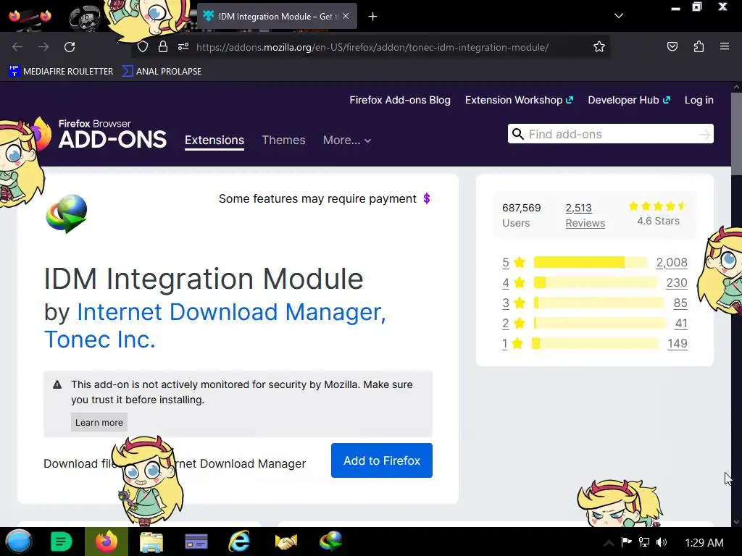
Task: Open Action Center flag icon
Action: pyautogui.click(x=627, y=542)
